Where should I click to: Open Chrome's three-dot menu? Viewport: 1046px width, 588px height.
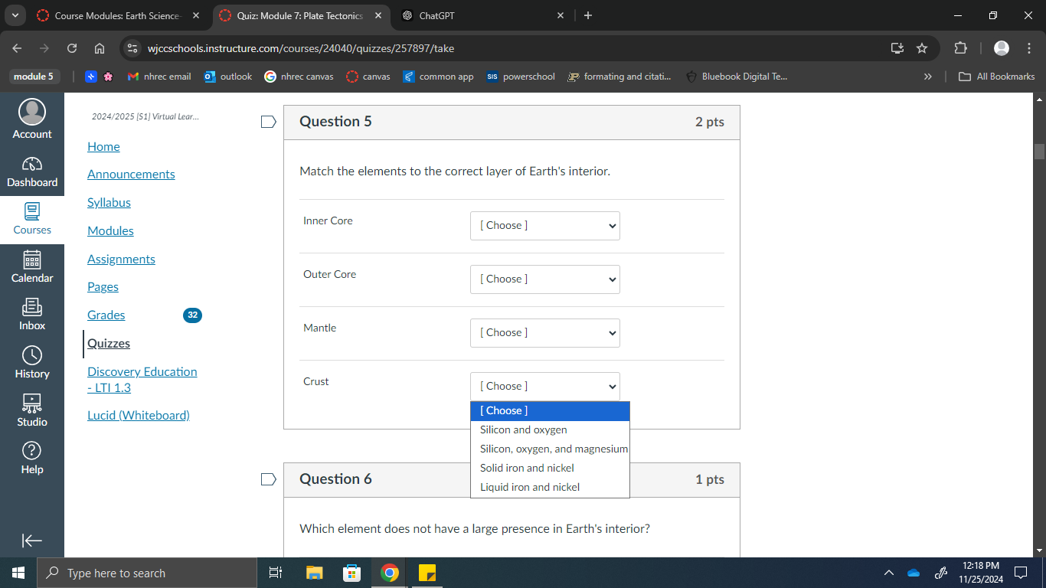click(x=1029, y=48)
